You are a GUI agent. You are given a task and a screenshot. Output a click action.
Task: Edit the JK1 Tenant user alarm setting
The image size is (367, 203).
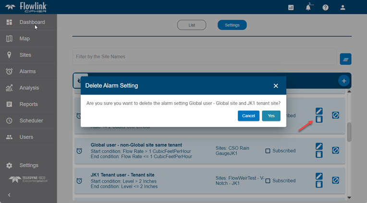[319, 177]
